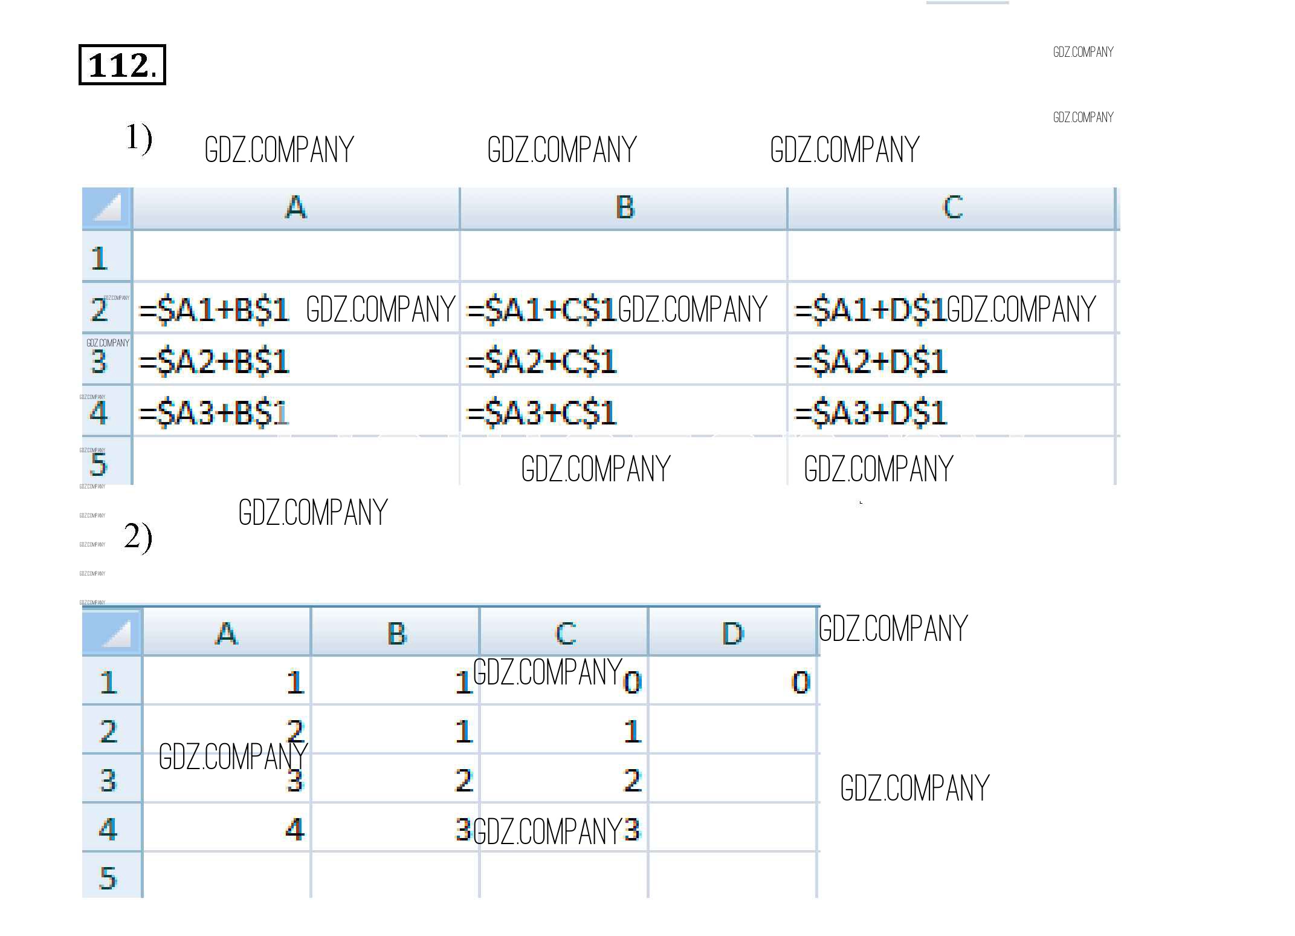Select column B header in second table

point(396,633)
